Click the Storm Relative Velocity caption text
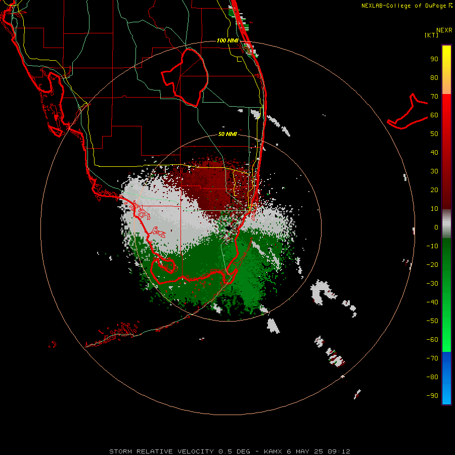Screen dimensions: 455x455 coord(230,451)
